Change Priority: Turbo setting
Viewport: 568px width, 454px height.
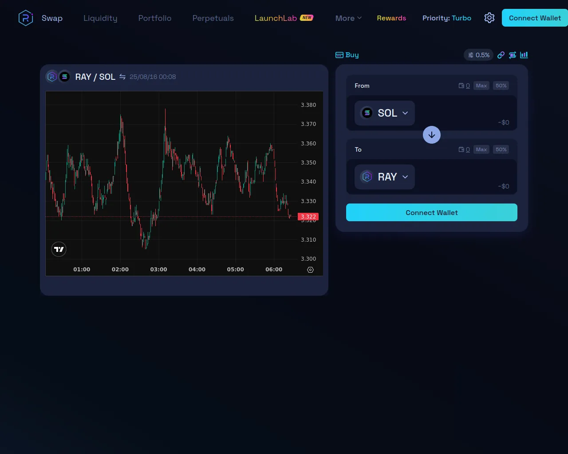447,18
